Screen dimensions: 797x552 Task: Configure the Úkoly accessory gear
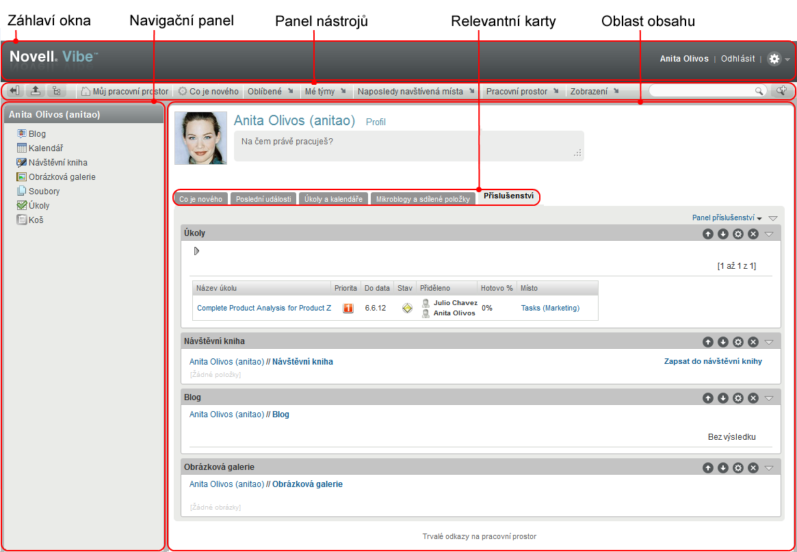click(739, 234)
